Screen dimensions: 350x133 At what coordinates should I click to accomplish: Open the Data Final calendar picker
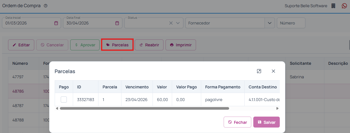(117, 23)
